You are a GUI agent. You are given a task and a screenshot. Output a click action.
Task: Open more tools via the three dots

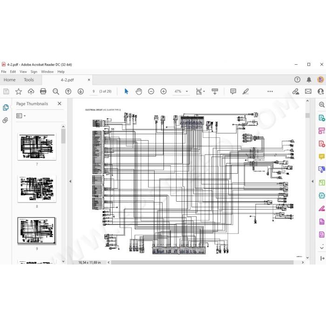[270, 91]
